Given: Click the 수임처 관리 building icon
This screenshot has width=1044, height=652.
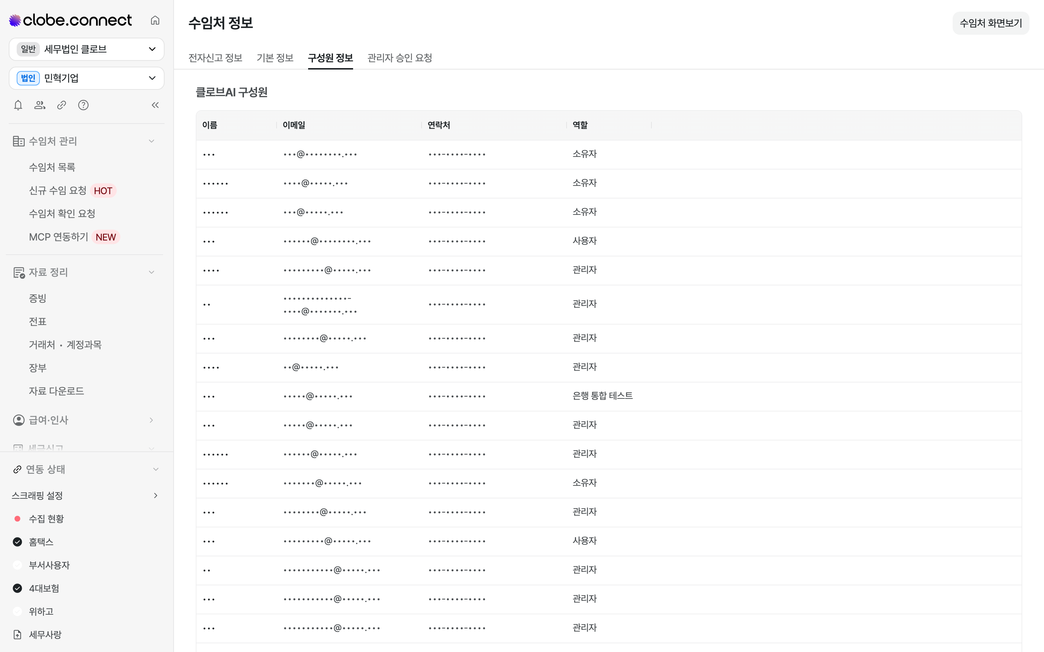Looking at the screenshot, I should pyautogui.click(x=18, y=141).
